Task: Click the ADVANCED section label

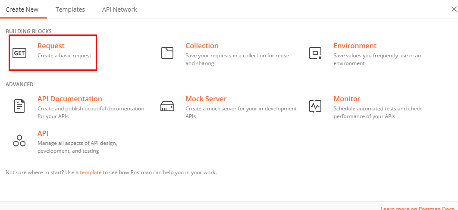Action: (19, 85)
